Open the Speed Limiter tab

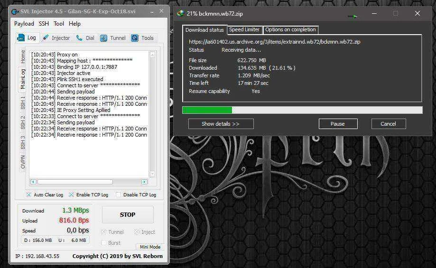pos(244,29)
